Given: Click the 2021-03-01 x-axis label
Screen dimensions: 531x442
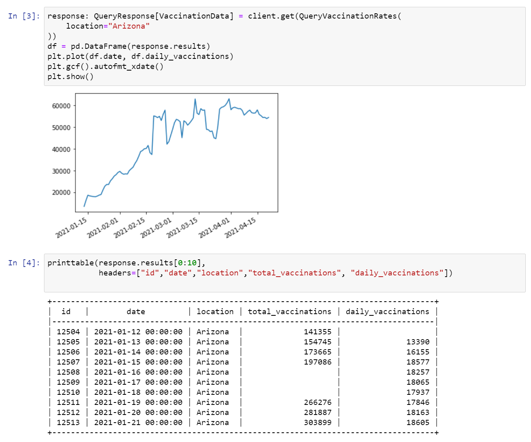Looking at the screenshot, I should click(x=156, y=228).
